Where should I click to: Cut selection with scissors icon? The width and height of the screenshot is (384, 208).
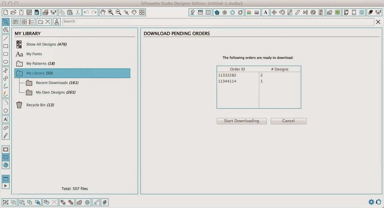pos(77,12)
